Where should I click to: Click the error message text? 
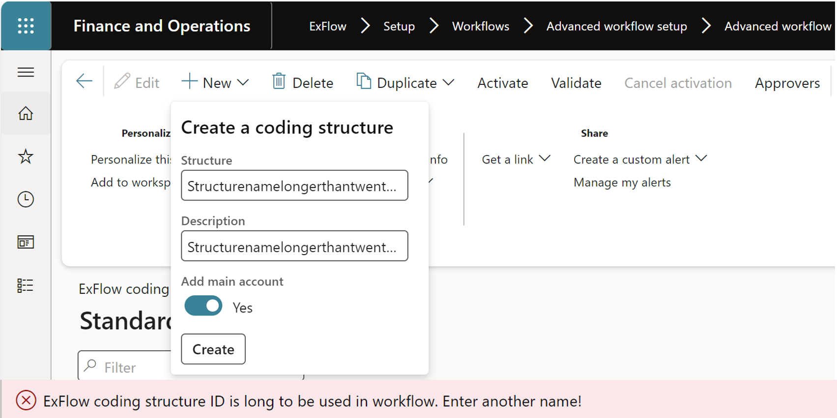tap(312, 401)
